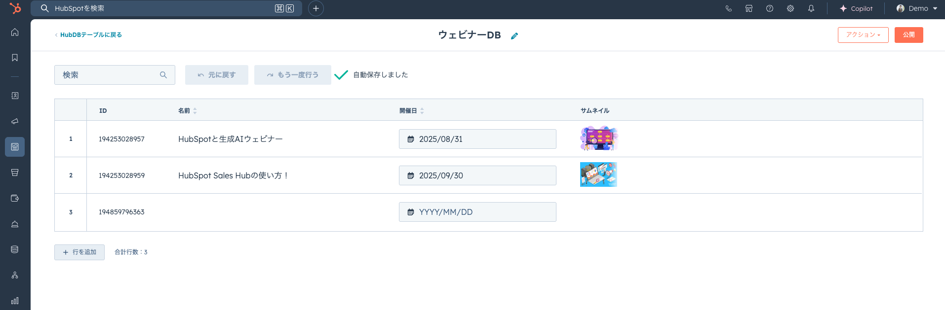Click the plus quick-create button in top bar
Image resolution: width=945 pixels, height=310 pixels.
click(x=316, y=8)
